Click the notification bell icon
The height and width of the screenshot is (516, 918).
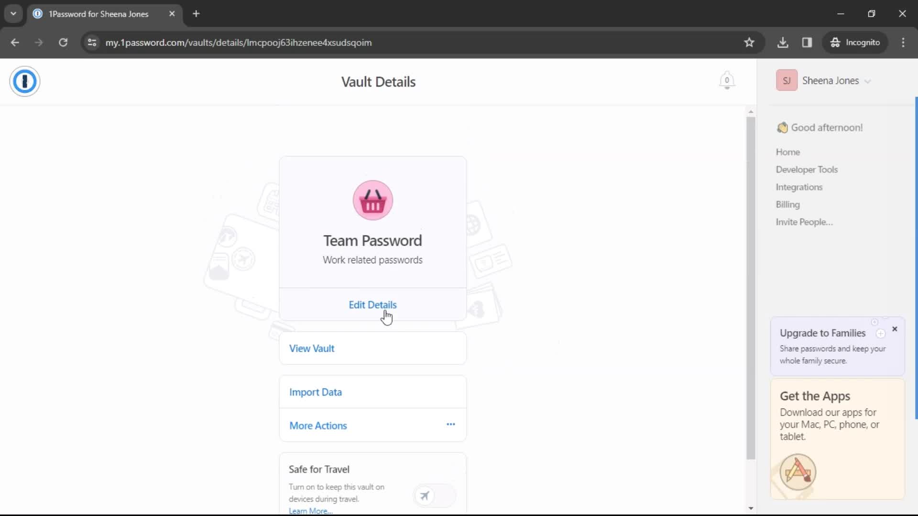pos(727,81)
